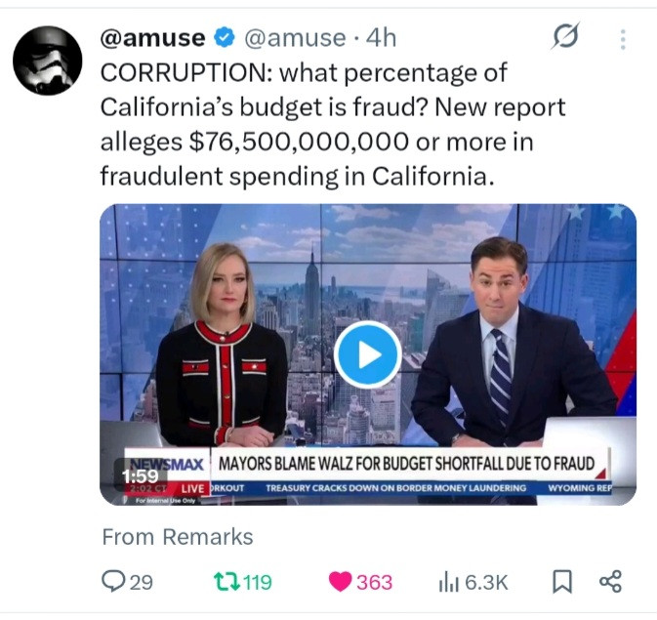Click the 1:59 video duration badge

pos(141,475)
